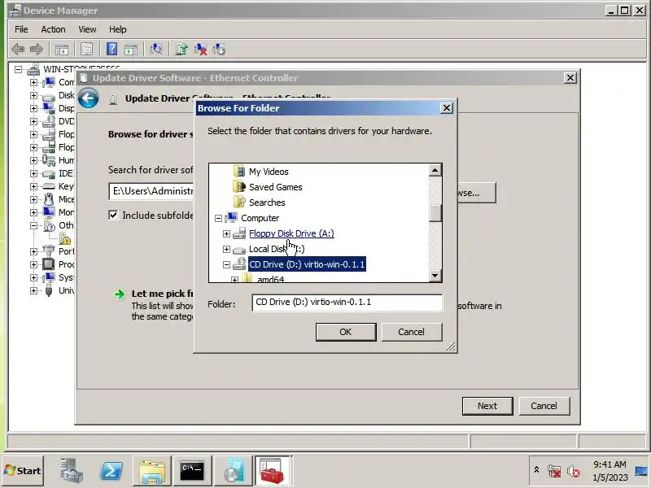651x488 pixels.
Task: Click the red toolbox taskbar icon
Action: pyautogui.click(x=273, y=471)
